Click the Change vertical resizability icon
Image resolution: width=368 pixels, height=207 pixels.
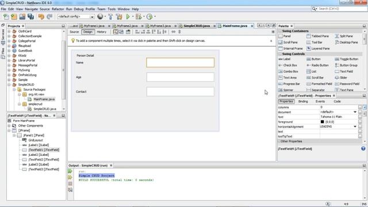pyautogui.click(x=179, y=32)
